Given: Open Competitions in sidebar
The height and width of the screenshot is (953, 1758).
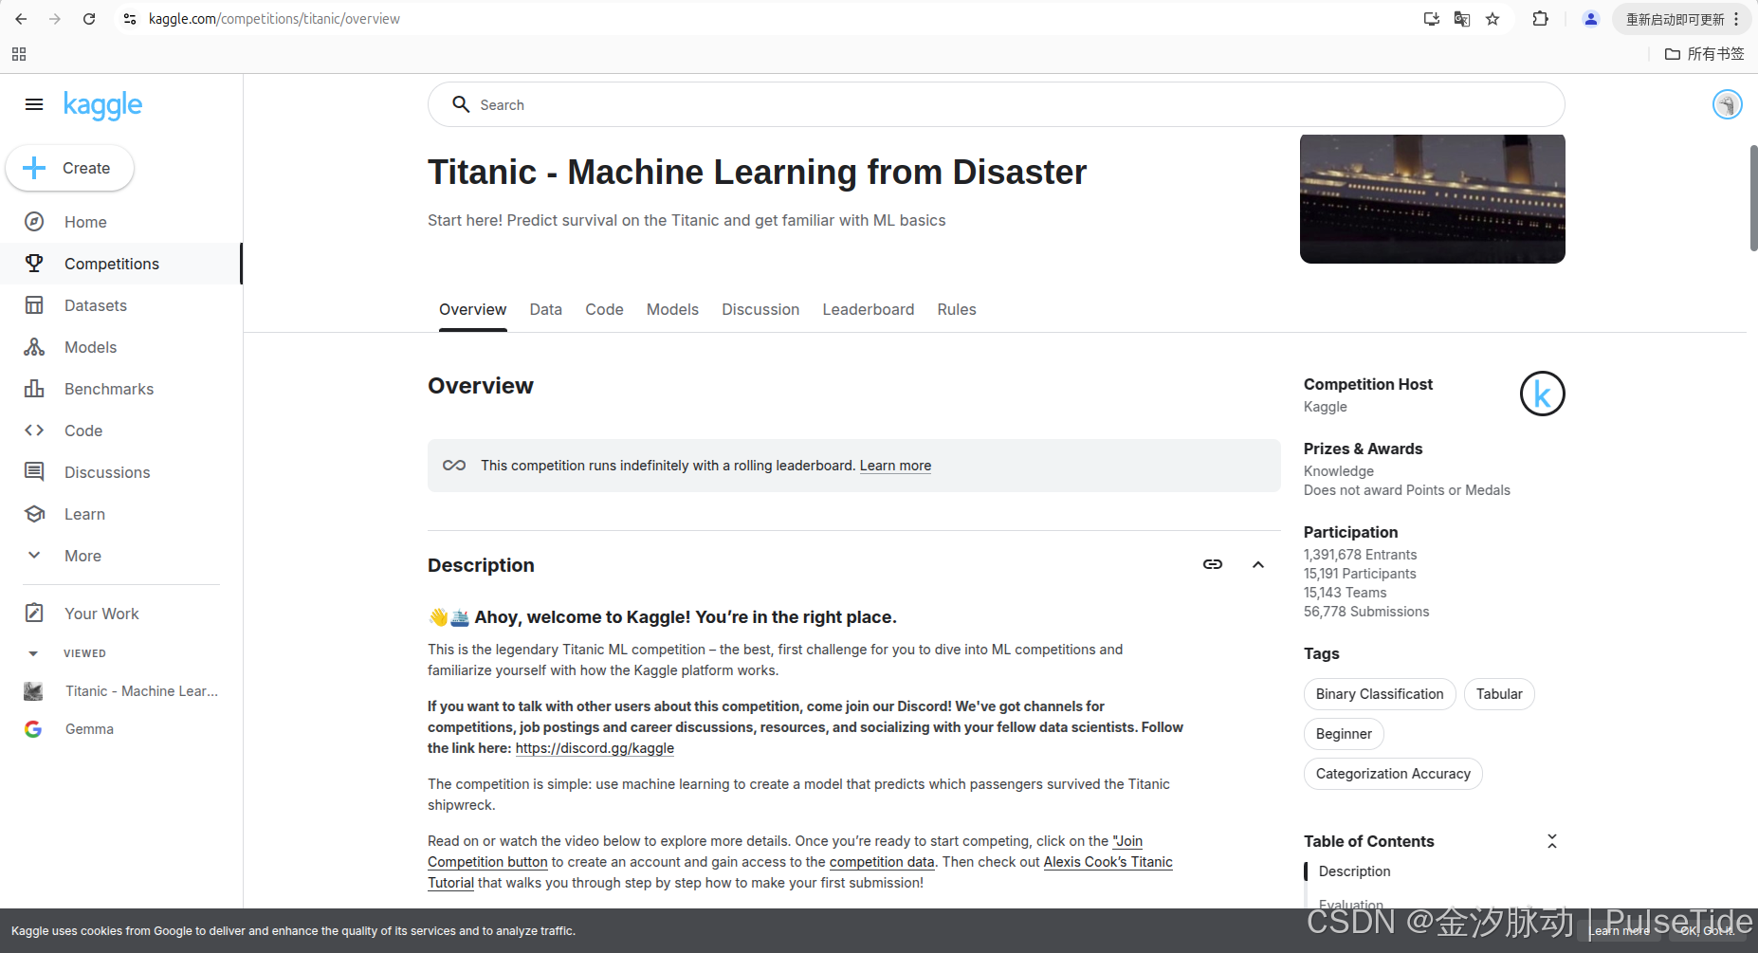Looking at the screenshot, I should pos(121,264).
